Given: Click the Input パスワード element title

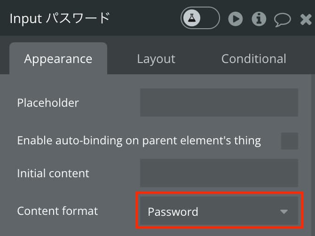Looking at the screenshot, I should click(x=60, y=18).
